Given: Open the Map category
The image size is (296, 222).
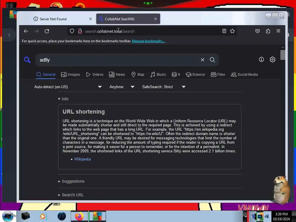Looking at the screenshot, I should click(x=138, y=75).
